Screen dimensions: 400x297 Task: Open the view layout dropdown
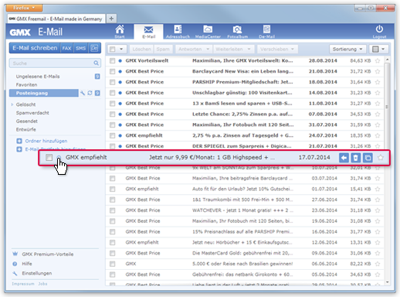(378, 49)
